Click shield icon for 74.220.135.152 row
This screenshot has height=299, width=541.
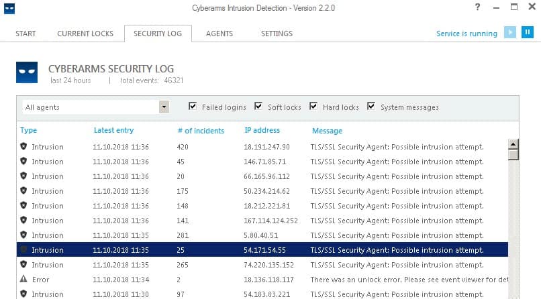pyautogui.click(x=23, y=265)
